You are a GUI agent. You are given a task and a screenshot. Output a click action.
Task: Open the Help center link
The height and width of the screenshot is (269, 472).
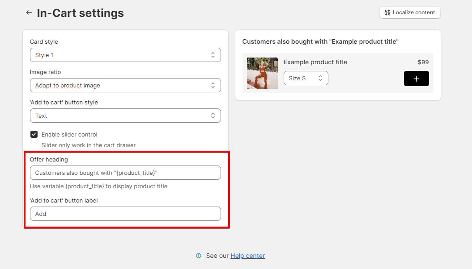click(247, 256)
